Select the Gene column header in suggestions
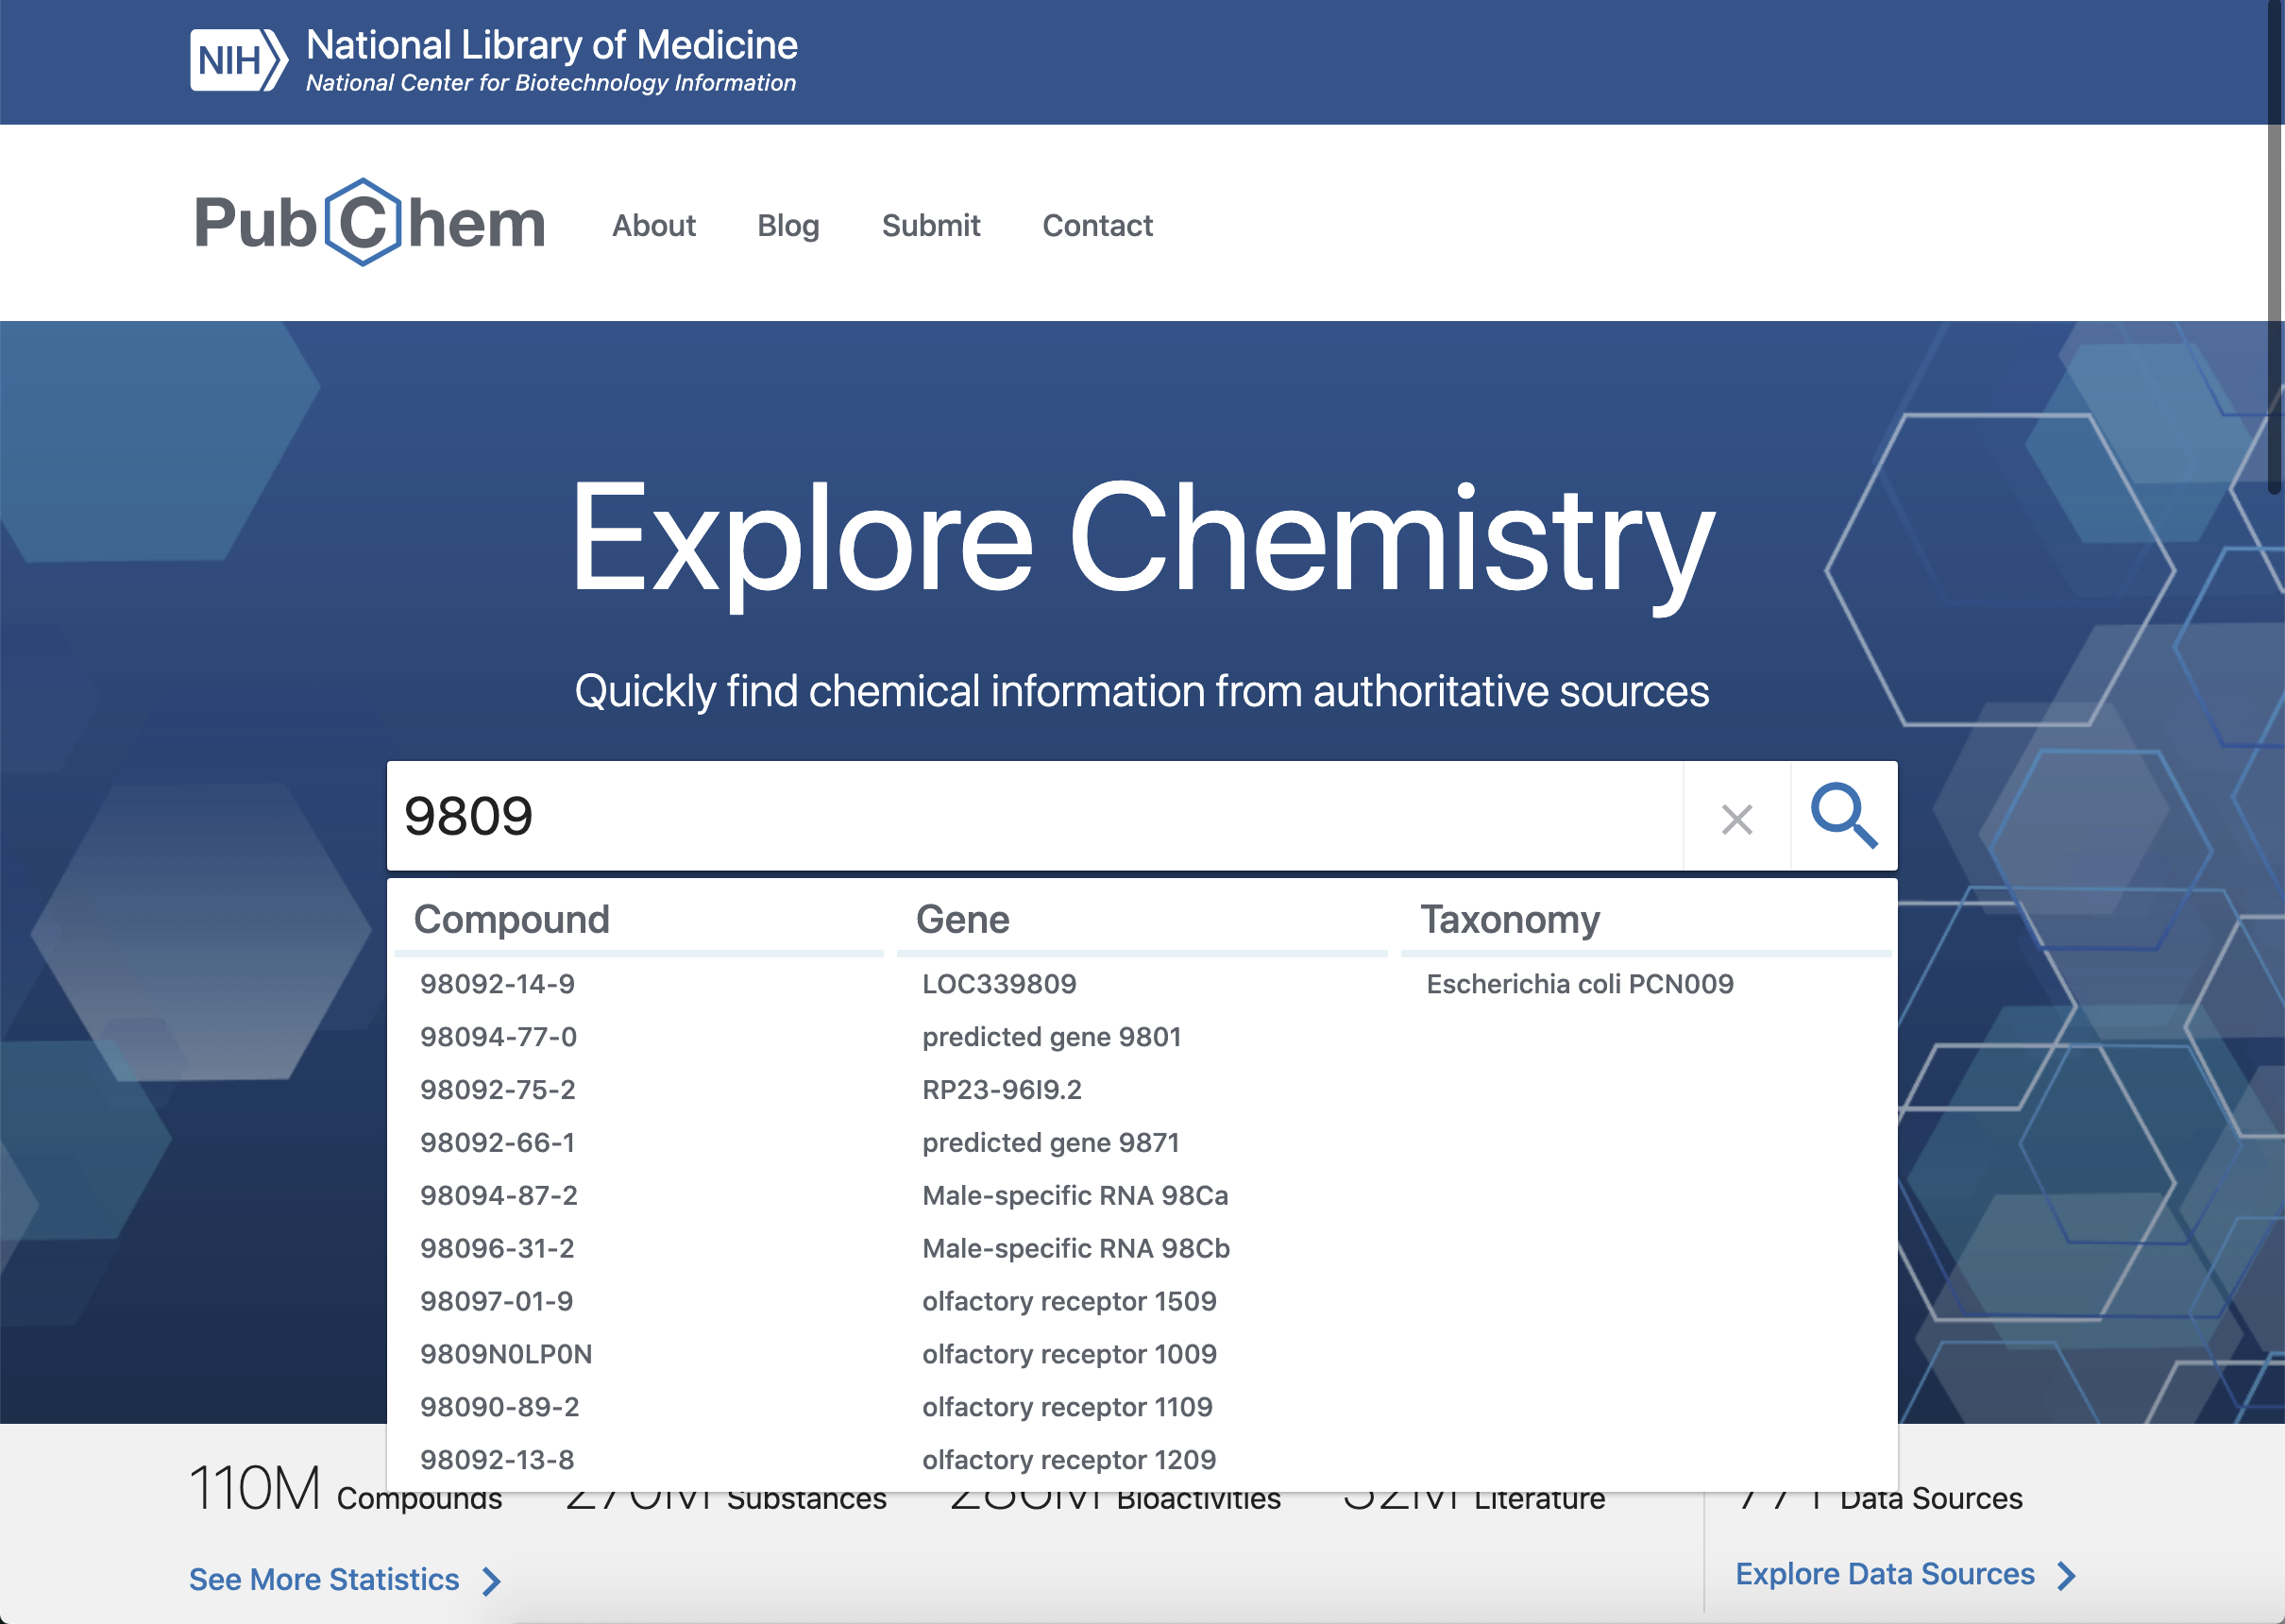This screenshot has height=1624, width=2285. pyautogui.click(x=963, y=919)
